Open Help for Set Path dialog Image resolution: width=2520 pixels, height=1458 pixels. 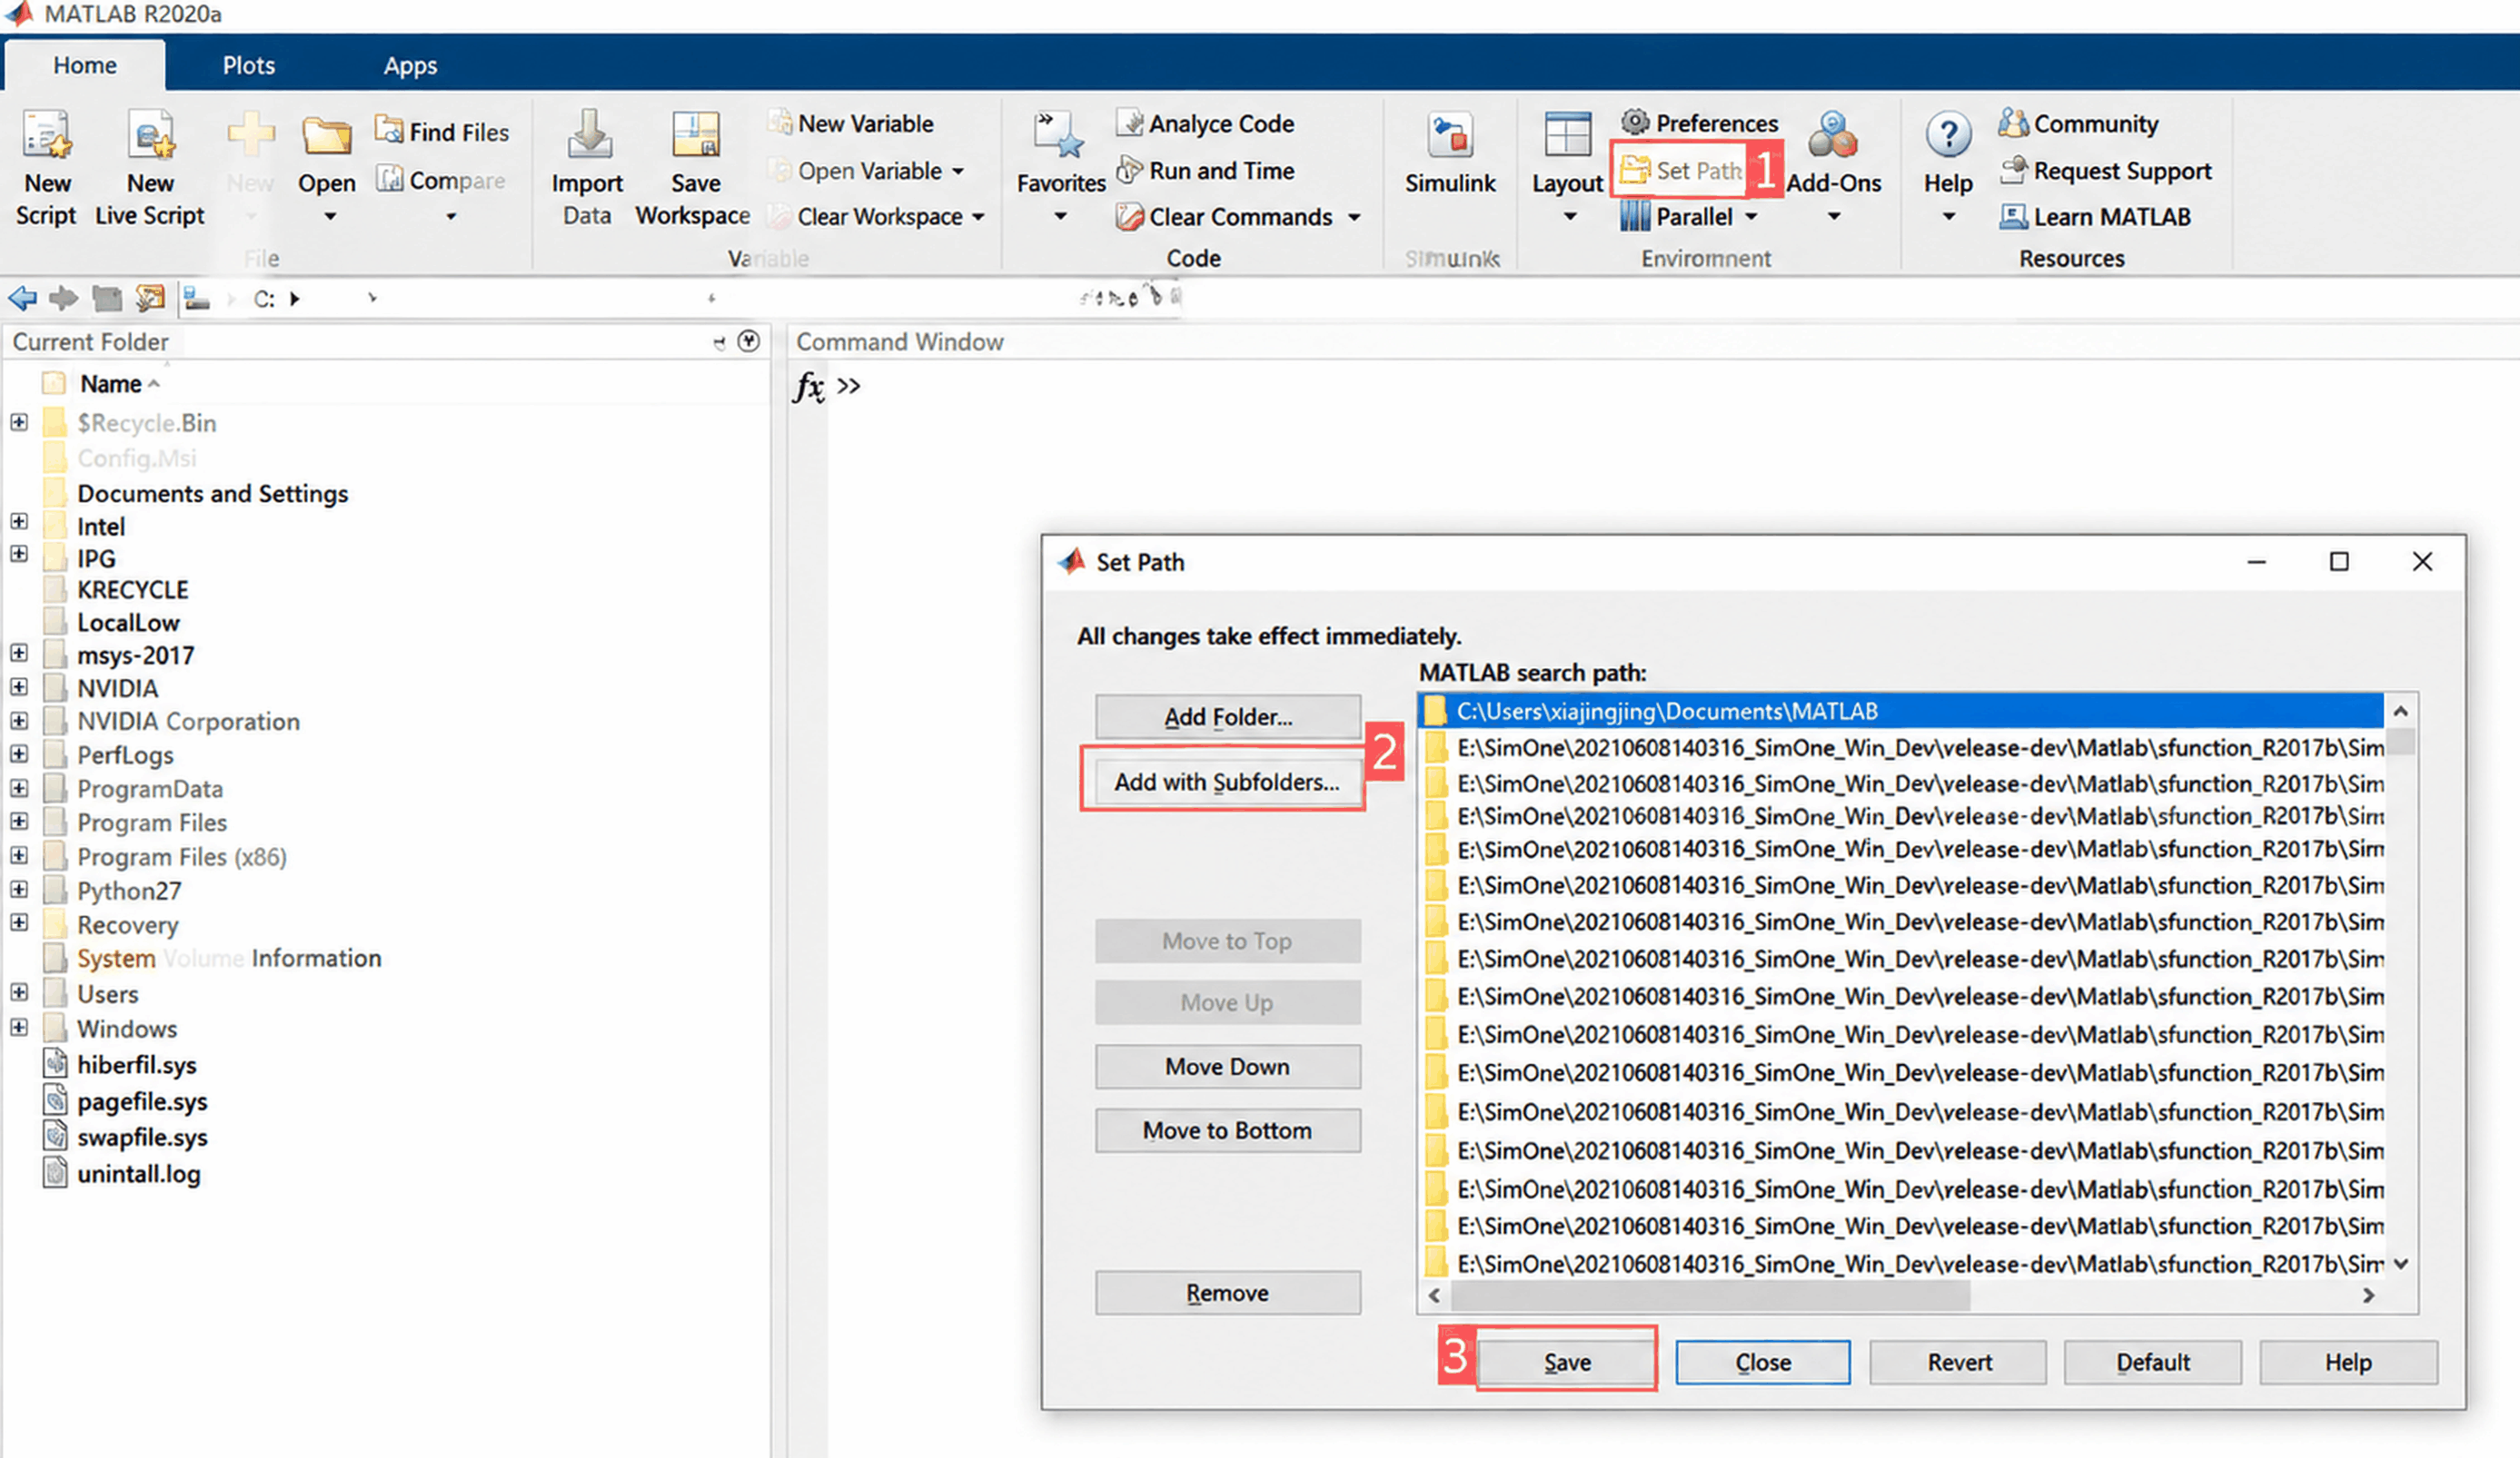tap(2348, 1362)
